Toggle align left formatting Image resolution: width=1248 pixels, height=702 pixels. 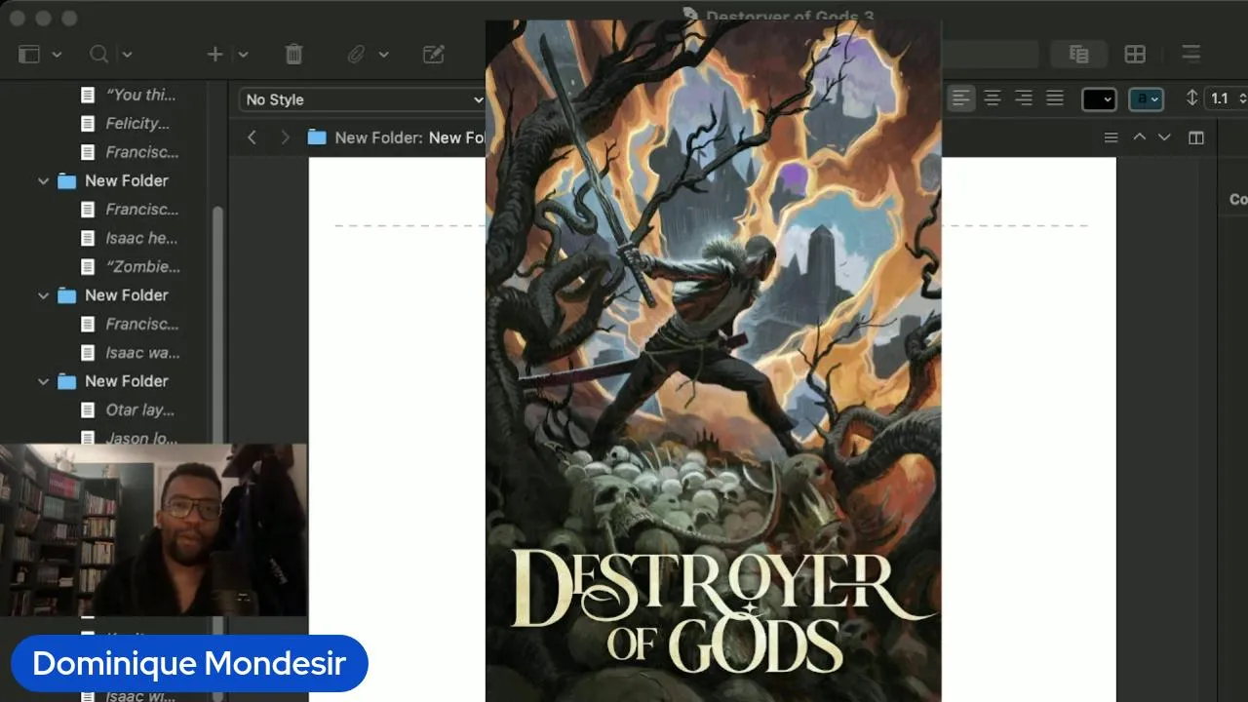click(x=961, y=98)
